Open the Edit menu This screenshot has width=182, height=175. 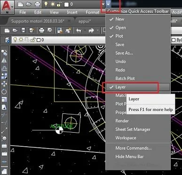point(38,12)
